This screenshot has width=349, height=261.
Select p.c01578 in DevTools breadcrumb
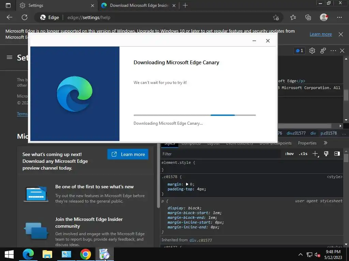(x=329, y=133)
